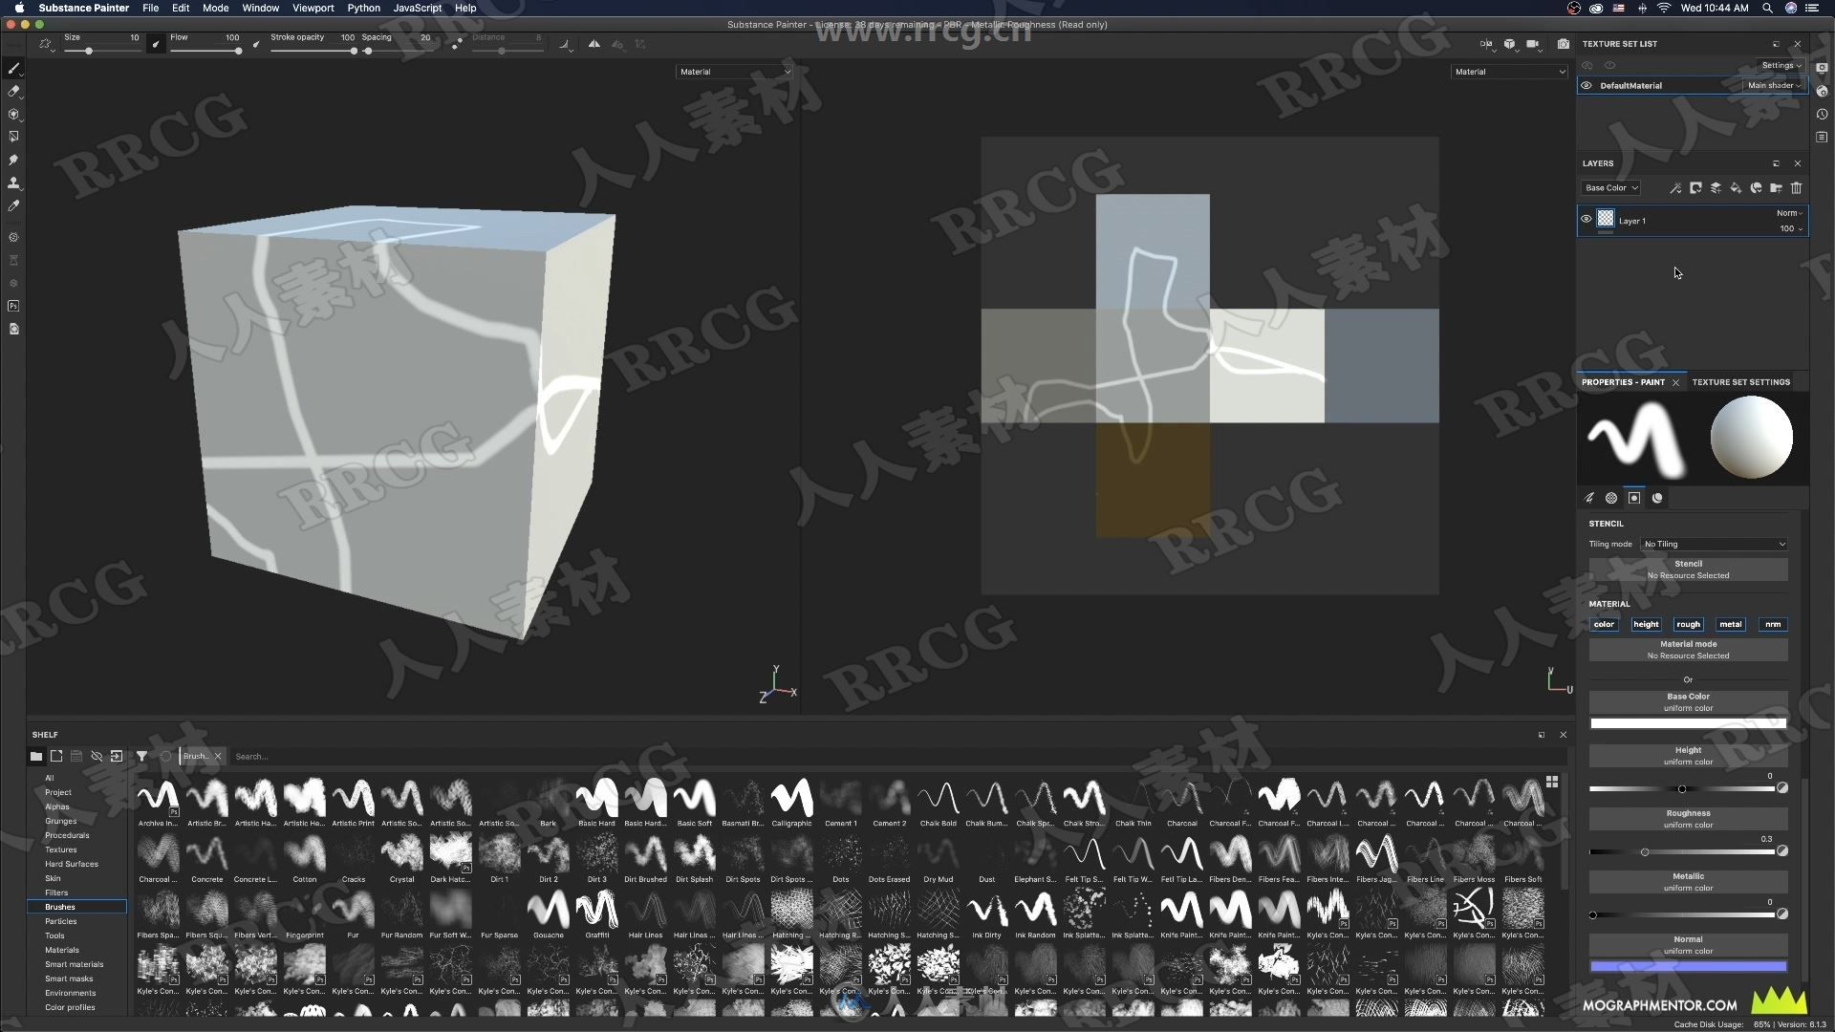Switch to Texture Set Settings tab
This screenshot has width=1835, height=1032.
(x=1740, y=382)
